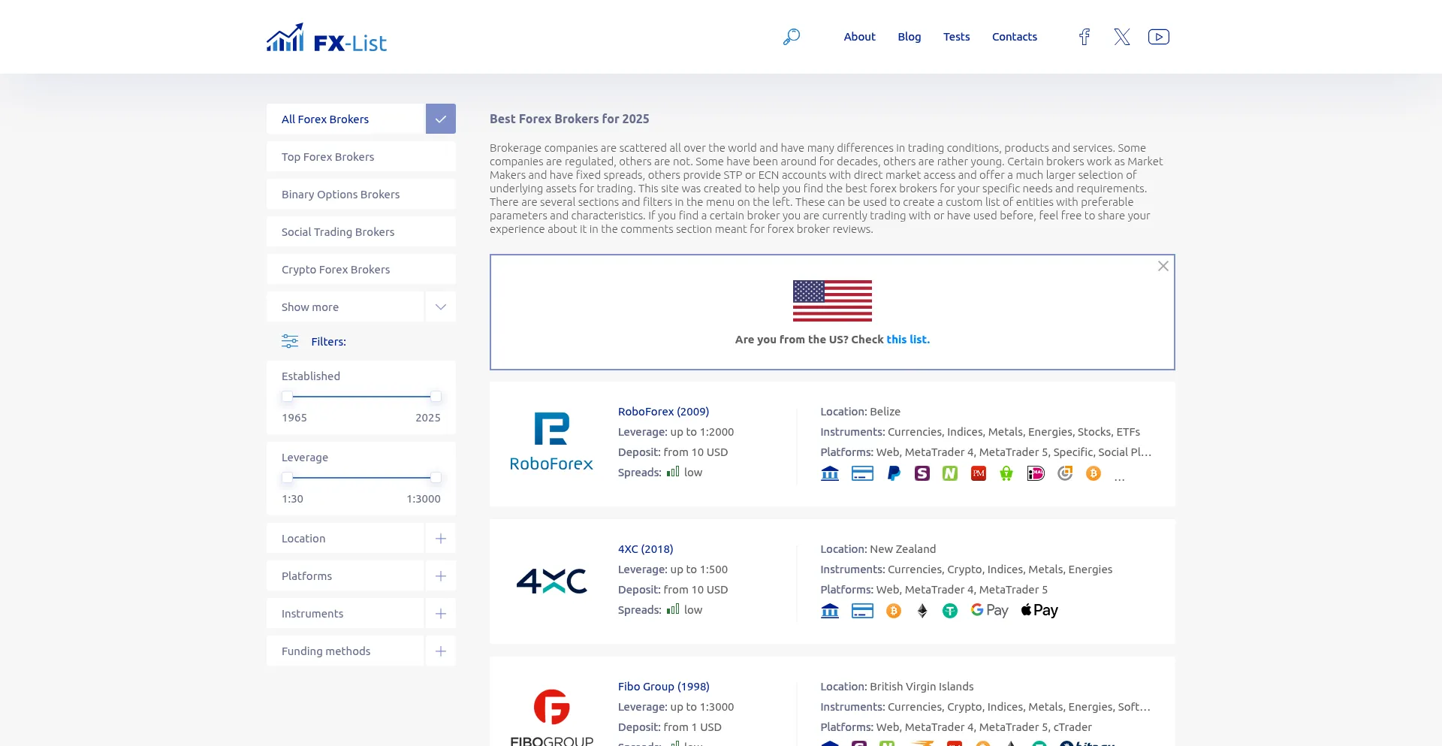
Task: Toggle the All Forex Brokers checkmark
Action: (x=440, y=119)
